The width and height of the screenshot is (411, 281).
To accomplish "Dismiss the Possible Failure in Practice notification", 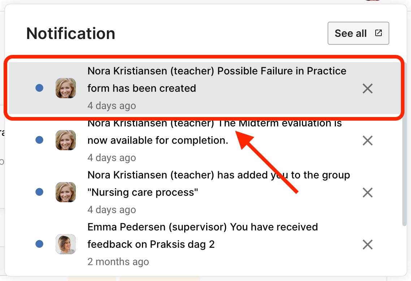I will click(367, 88).
